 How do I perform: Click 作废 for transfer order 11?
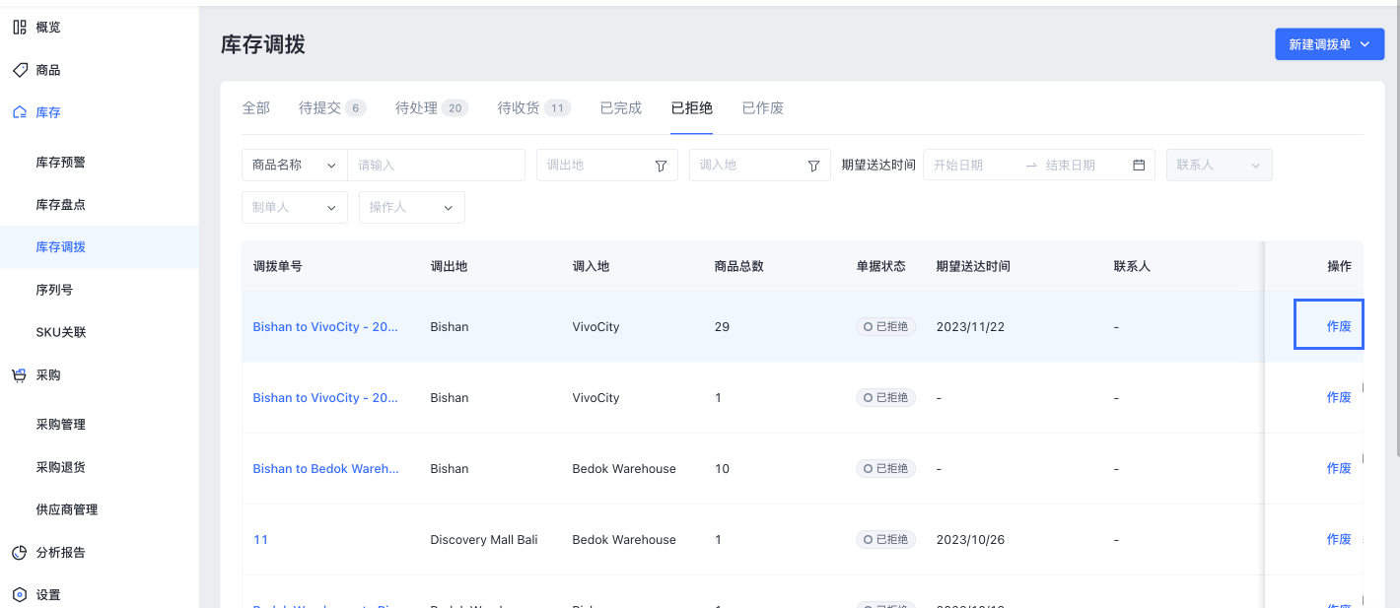click(1339, 540)
